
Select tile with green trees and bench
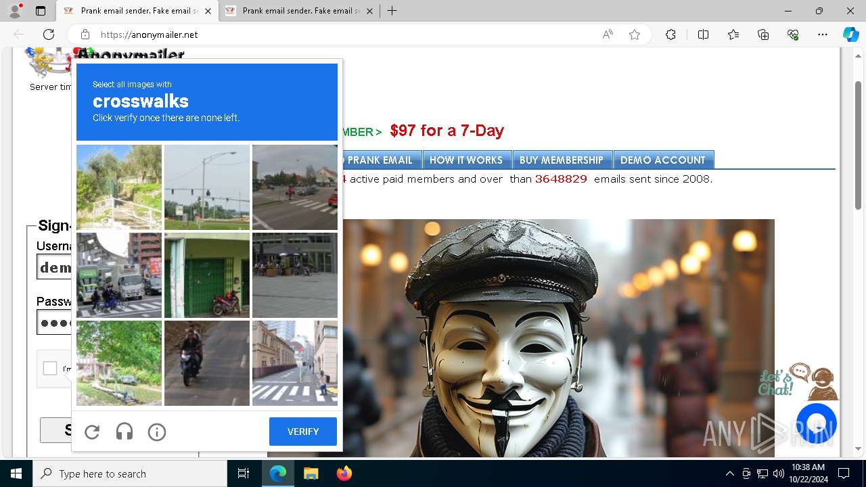pos(119,363)
